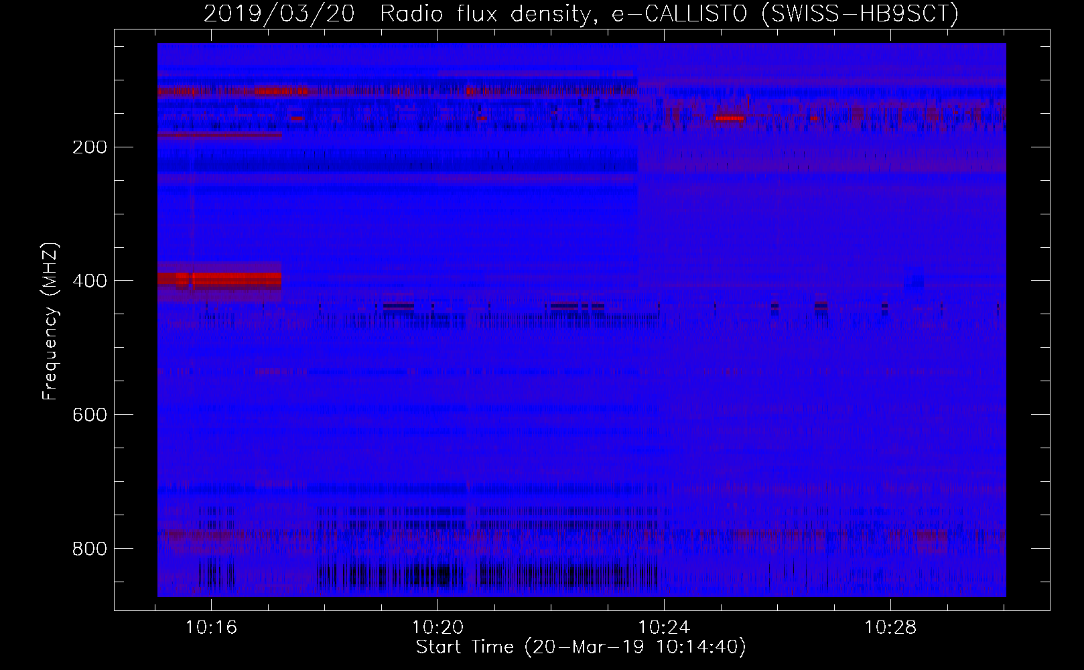Click the "Frequency (MHZ)" axis label
The width and height of the screenshot is (1084, 670).
50,322
